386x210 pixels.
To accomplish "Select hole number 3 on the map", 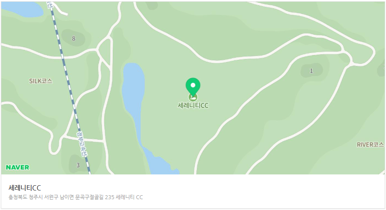I will pos(78,165).
